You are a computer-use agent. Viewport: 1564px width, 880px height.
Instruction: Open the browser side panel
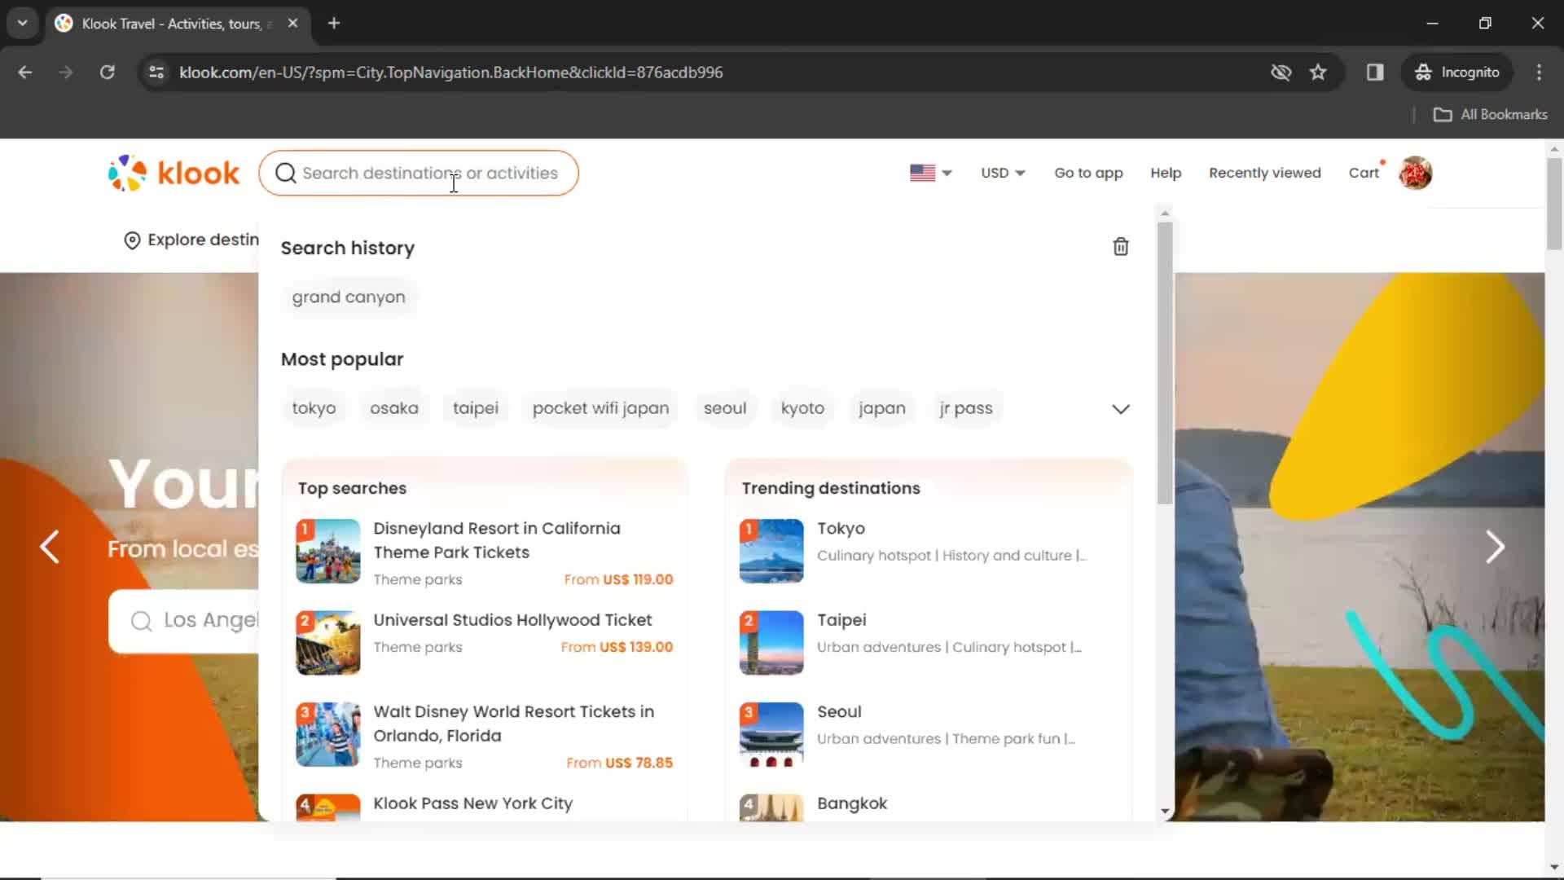1375,73
